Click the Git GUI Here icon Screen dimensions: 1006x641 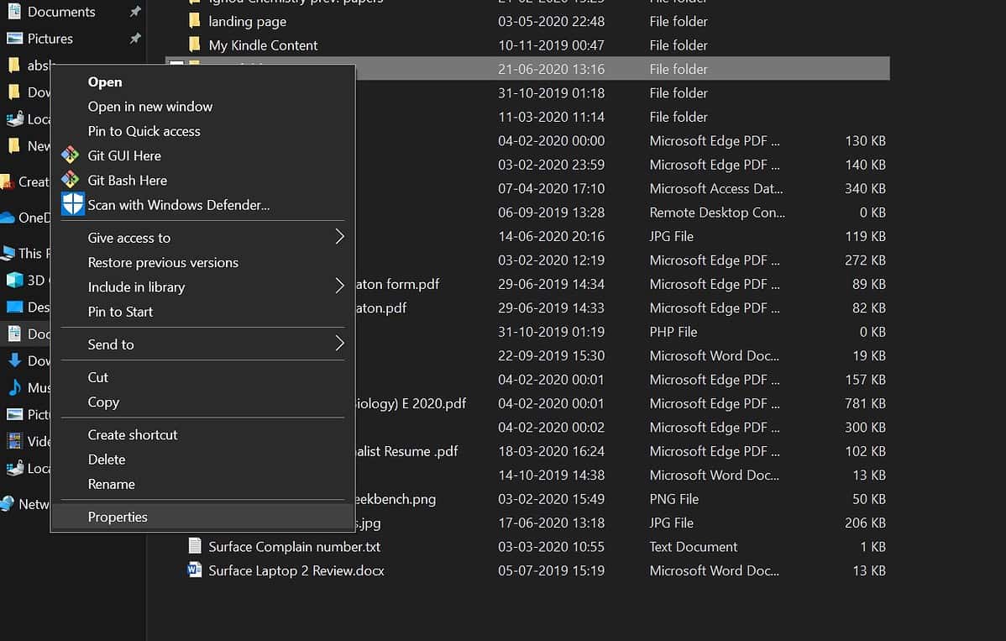72,155
